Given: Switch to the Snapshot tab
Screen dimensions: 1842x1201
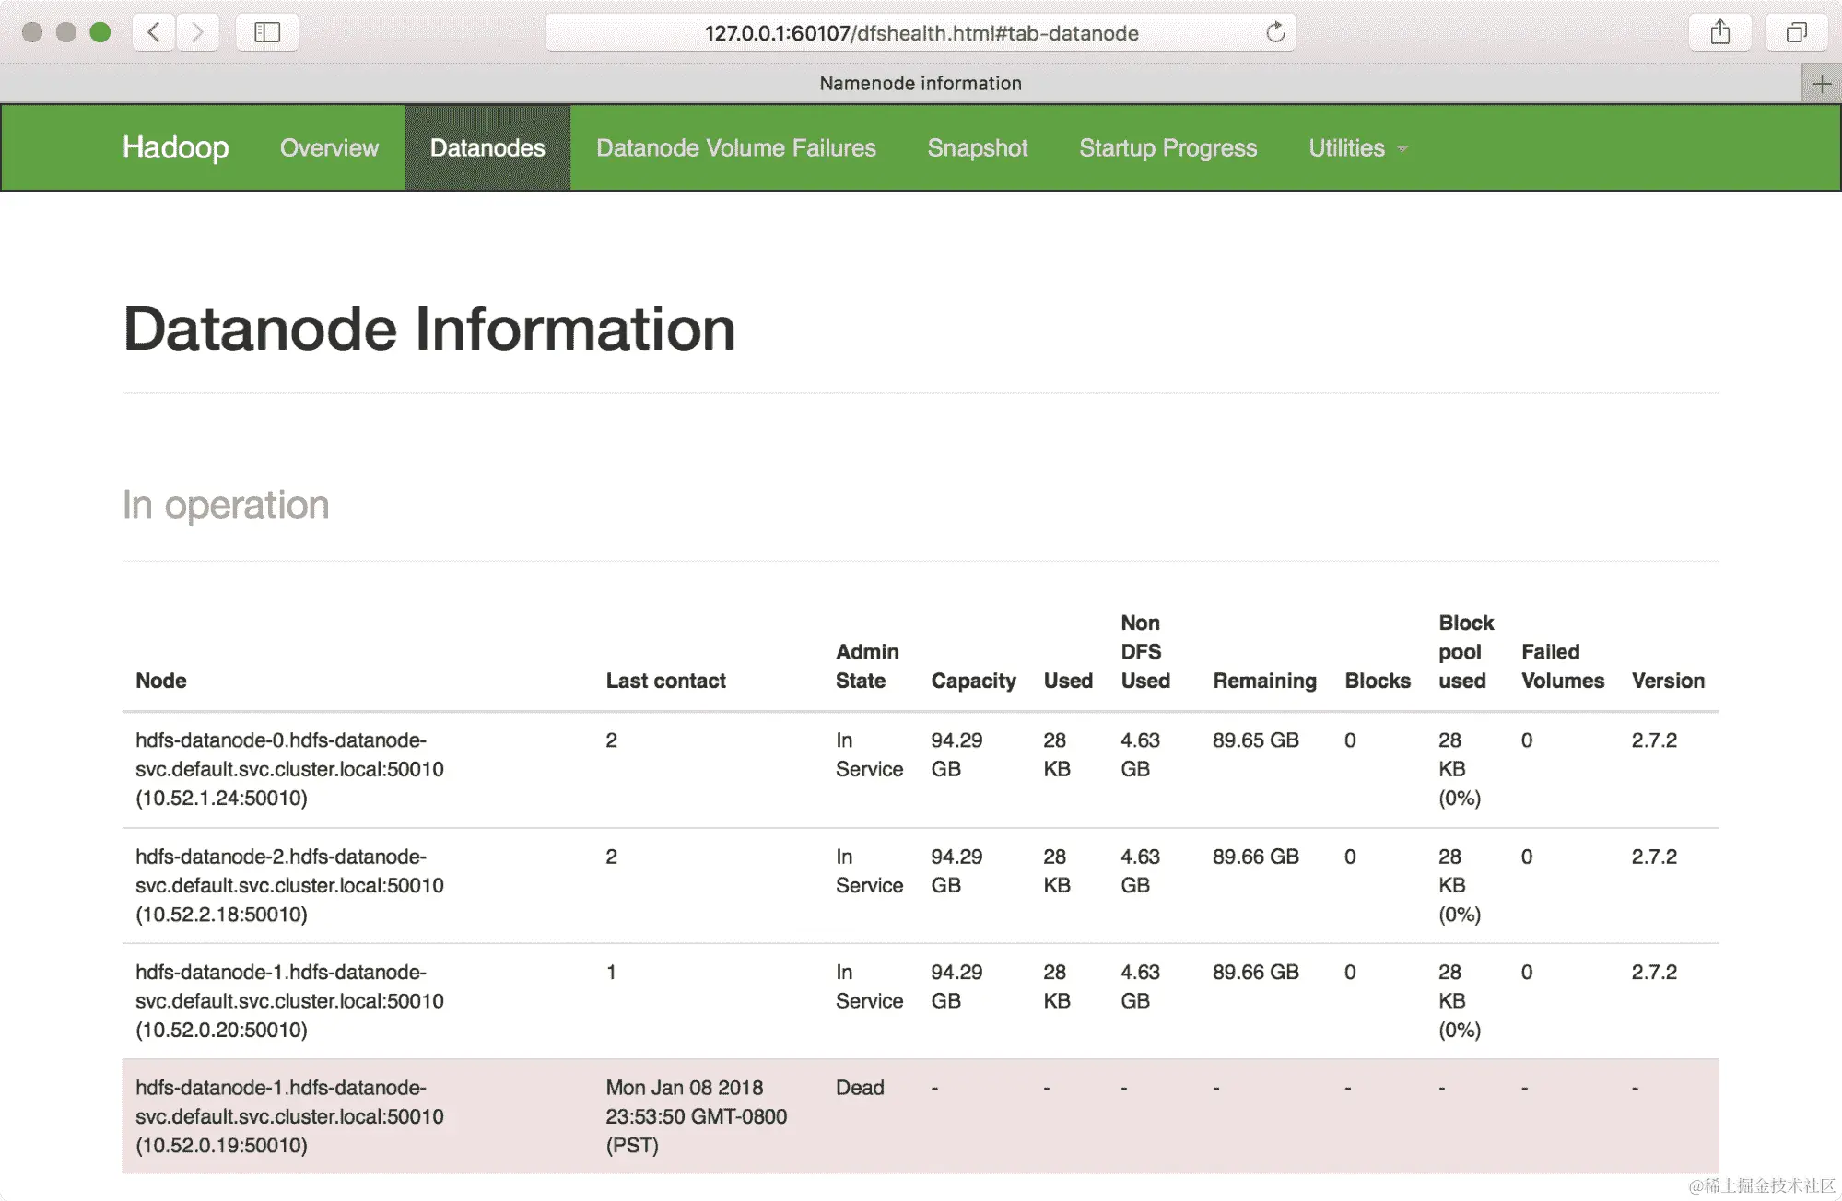Looking at the screenshot, I should coord(977,148).
